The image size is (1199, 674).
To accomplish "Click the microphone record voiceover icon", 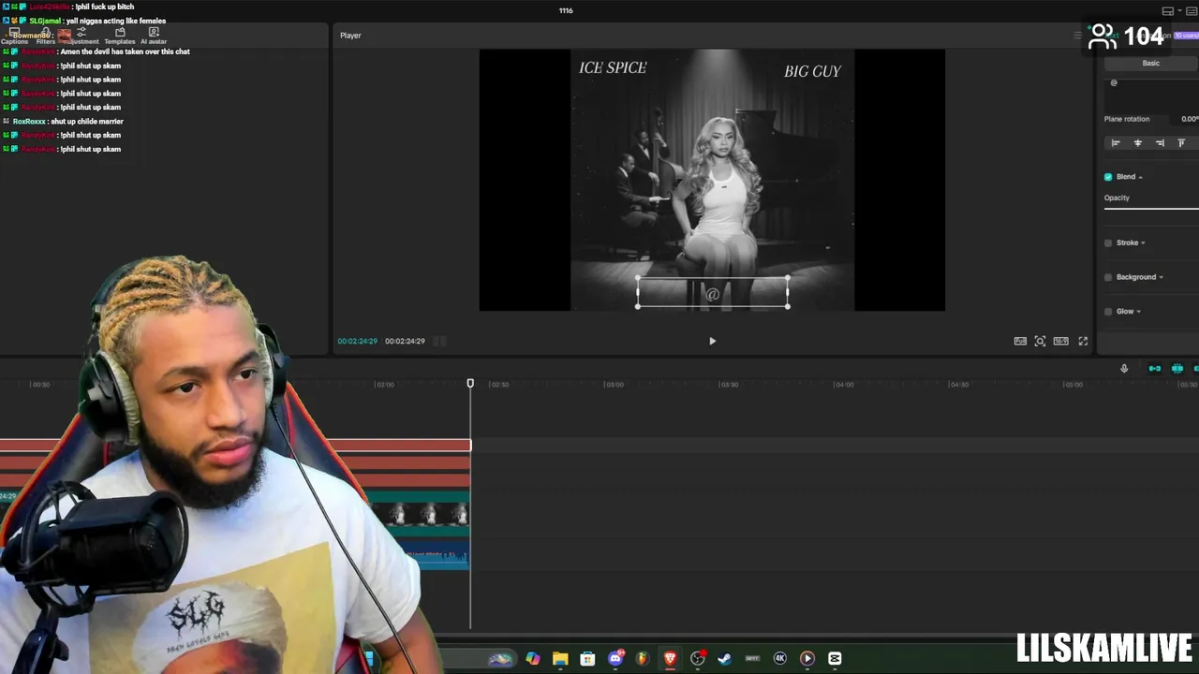I will (x=1124, y=369).
